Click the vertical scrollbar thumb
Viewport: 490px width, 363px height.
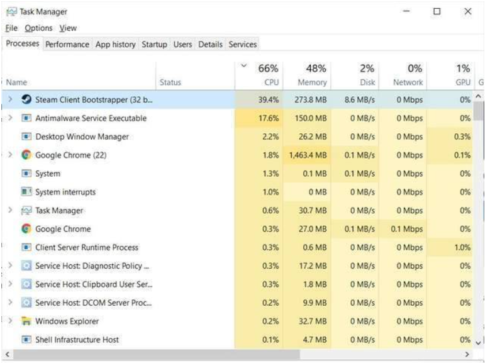pyautogui.click(x=479, y=111)
